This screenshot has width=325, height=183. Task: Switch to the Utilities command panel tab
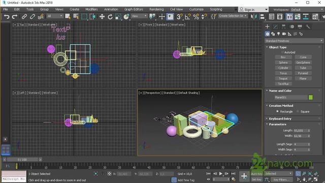pyautogui.click(x=308, y=26)
